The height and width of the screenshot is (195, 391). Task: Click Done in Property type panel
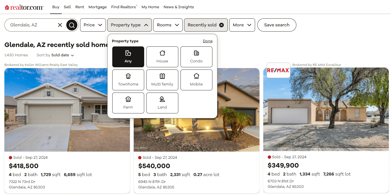tap(208, 41)
